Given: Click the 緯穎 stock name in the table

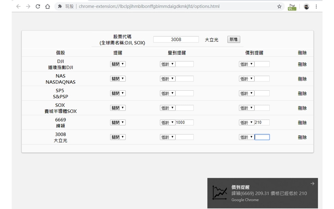Looking at the screenshot, I should [61, 126].
